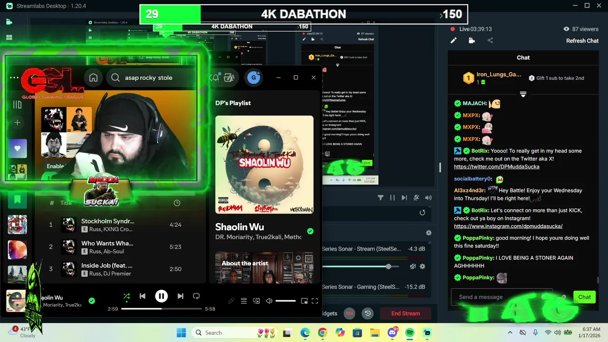Mute Spotify with the speaker icon

pyautogui.click(x=269, y=301)
